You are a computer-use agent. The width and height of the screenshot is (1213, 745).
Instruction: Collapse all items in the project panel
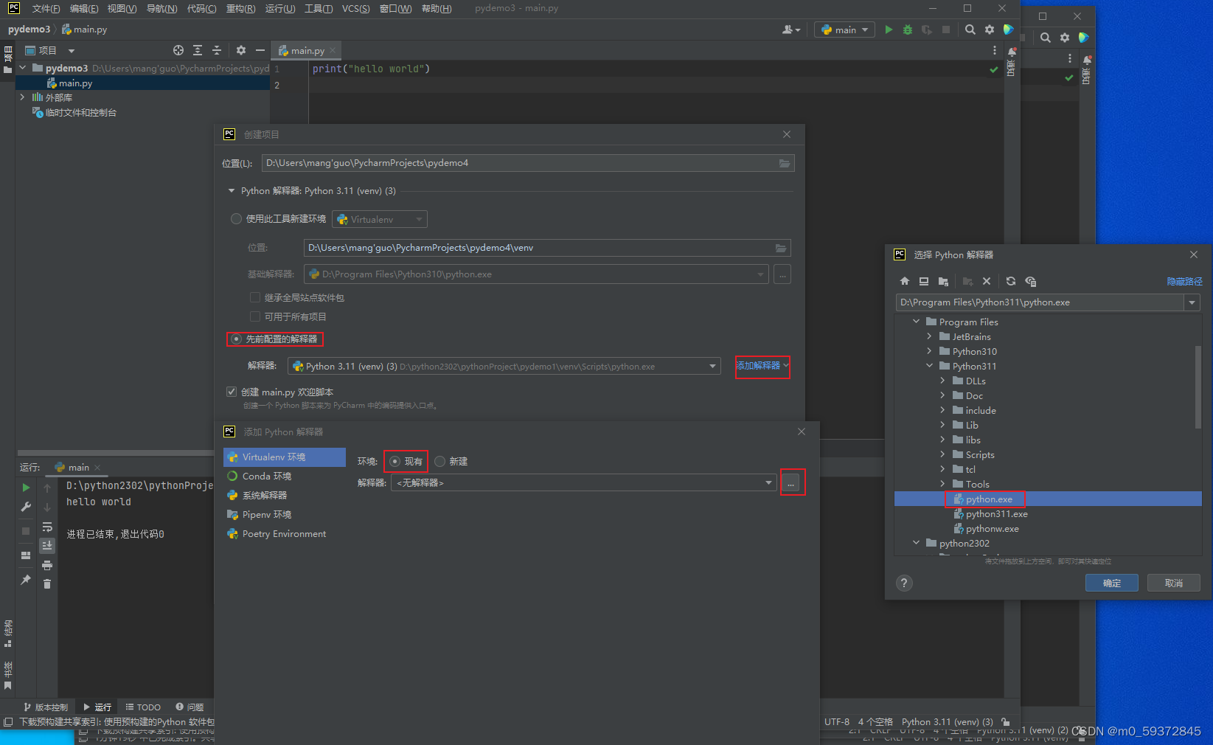217,50
